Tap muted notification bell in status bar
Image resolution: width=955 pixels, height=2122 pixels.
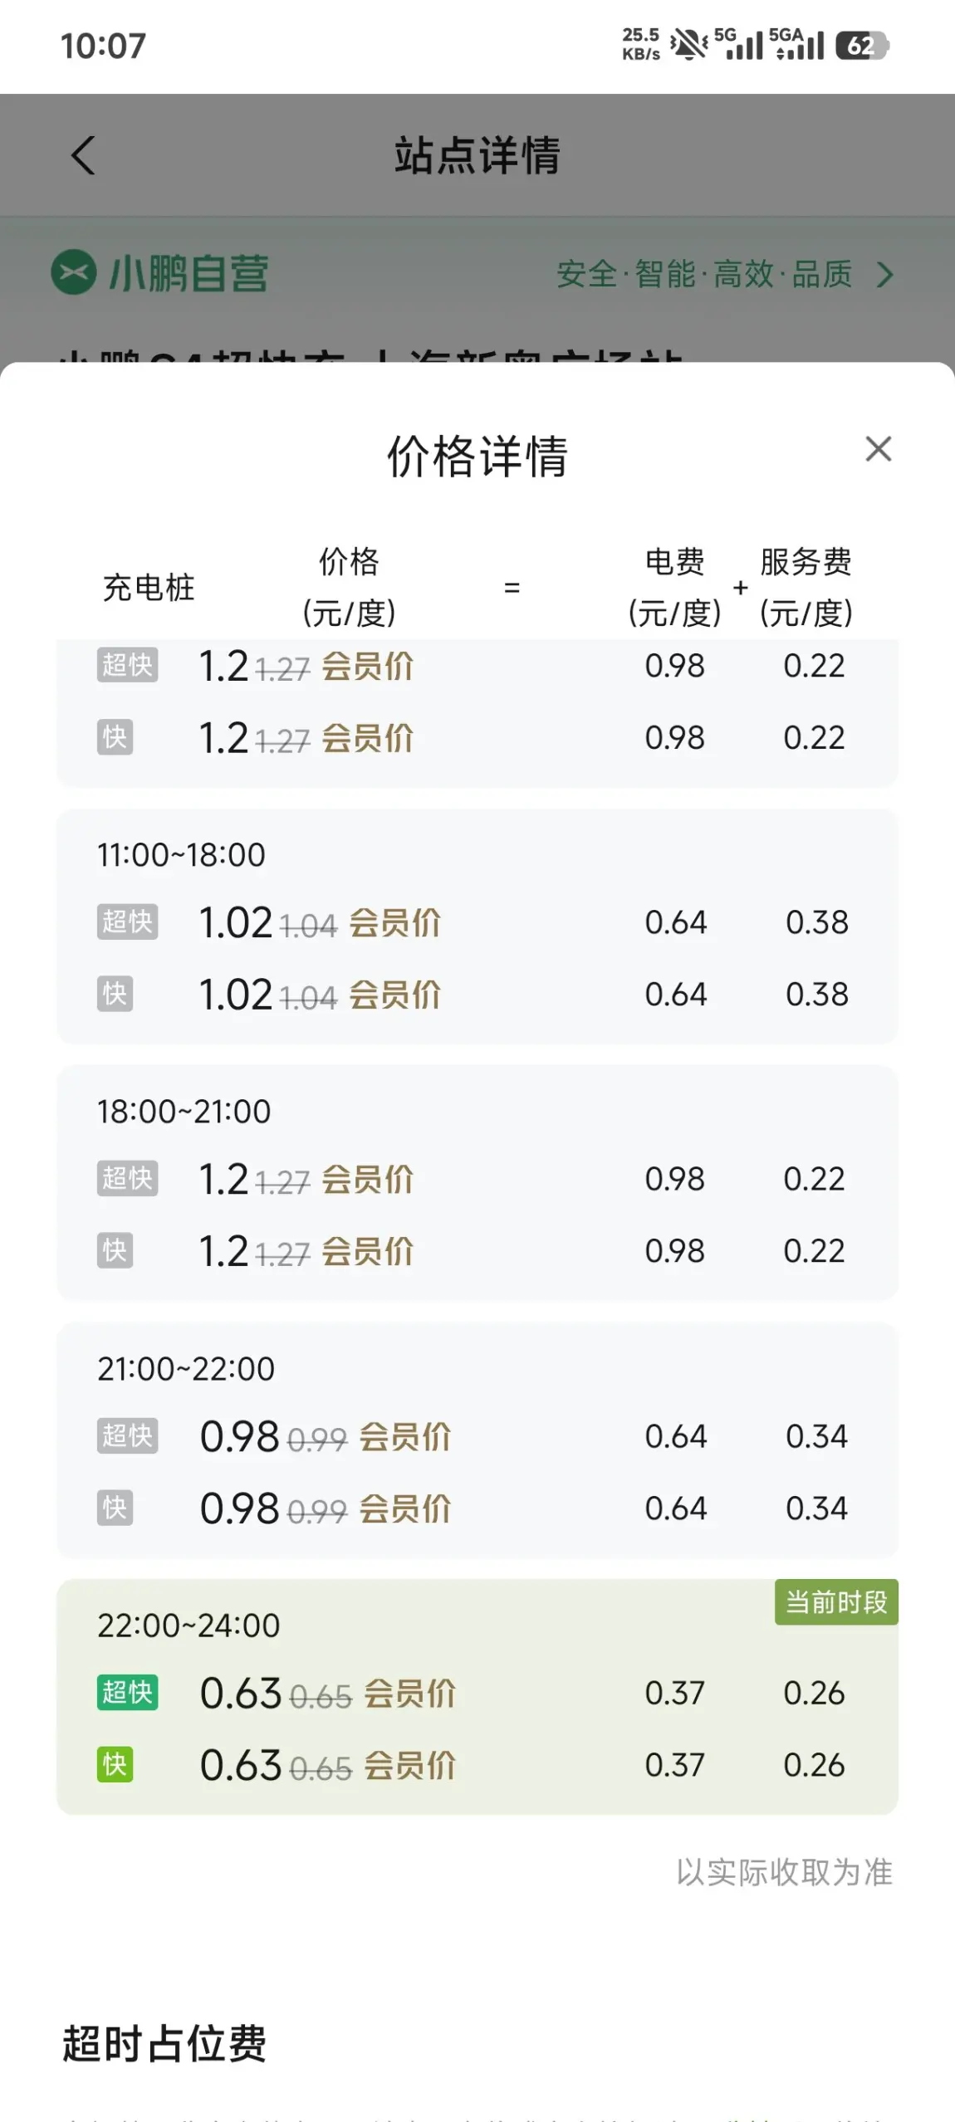pyautogui.click(x=689, y=45)
